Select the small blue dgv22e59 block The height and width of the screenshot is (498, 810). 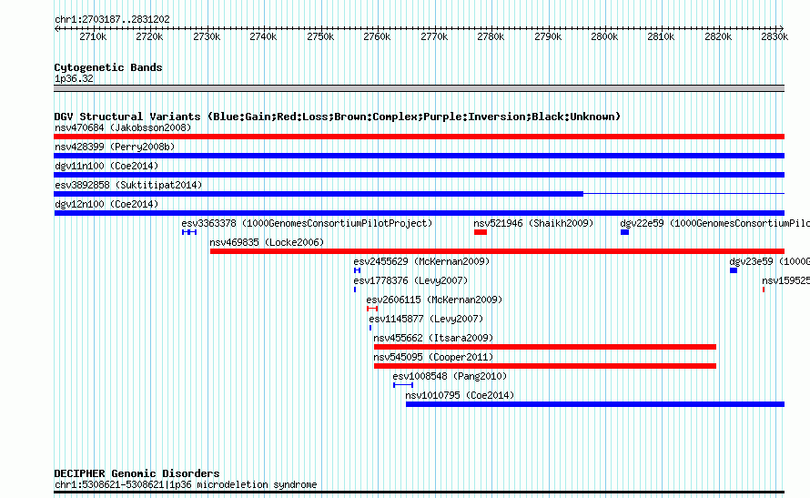click(x=624, y=232)
